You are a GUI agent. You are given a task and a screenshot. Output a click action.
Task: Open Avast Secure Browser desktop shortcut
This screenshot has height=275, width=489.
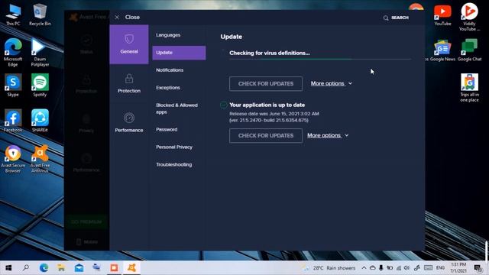[13, 159]
